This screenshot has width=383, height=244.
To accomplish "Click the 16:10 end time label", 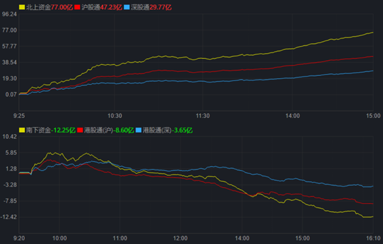I will point(373,238).
